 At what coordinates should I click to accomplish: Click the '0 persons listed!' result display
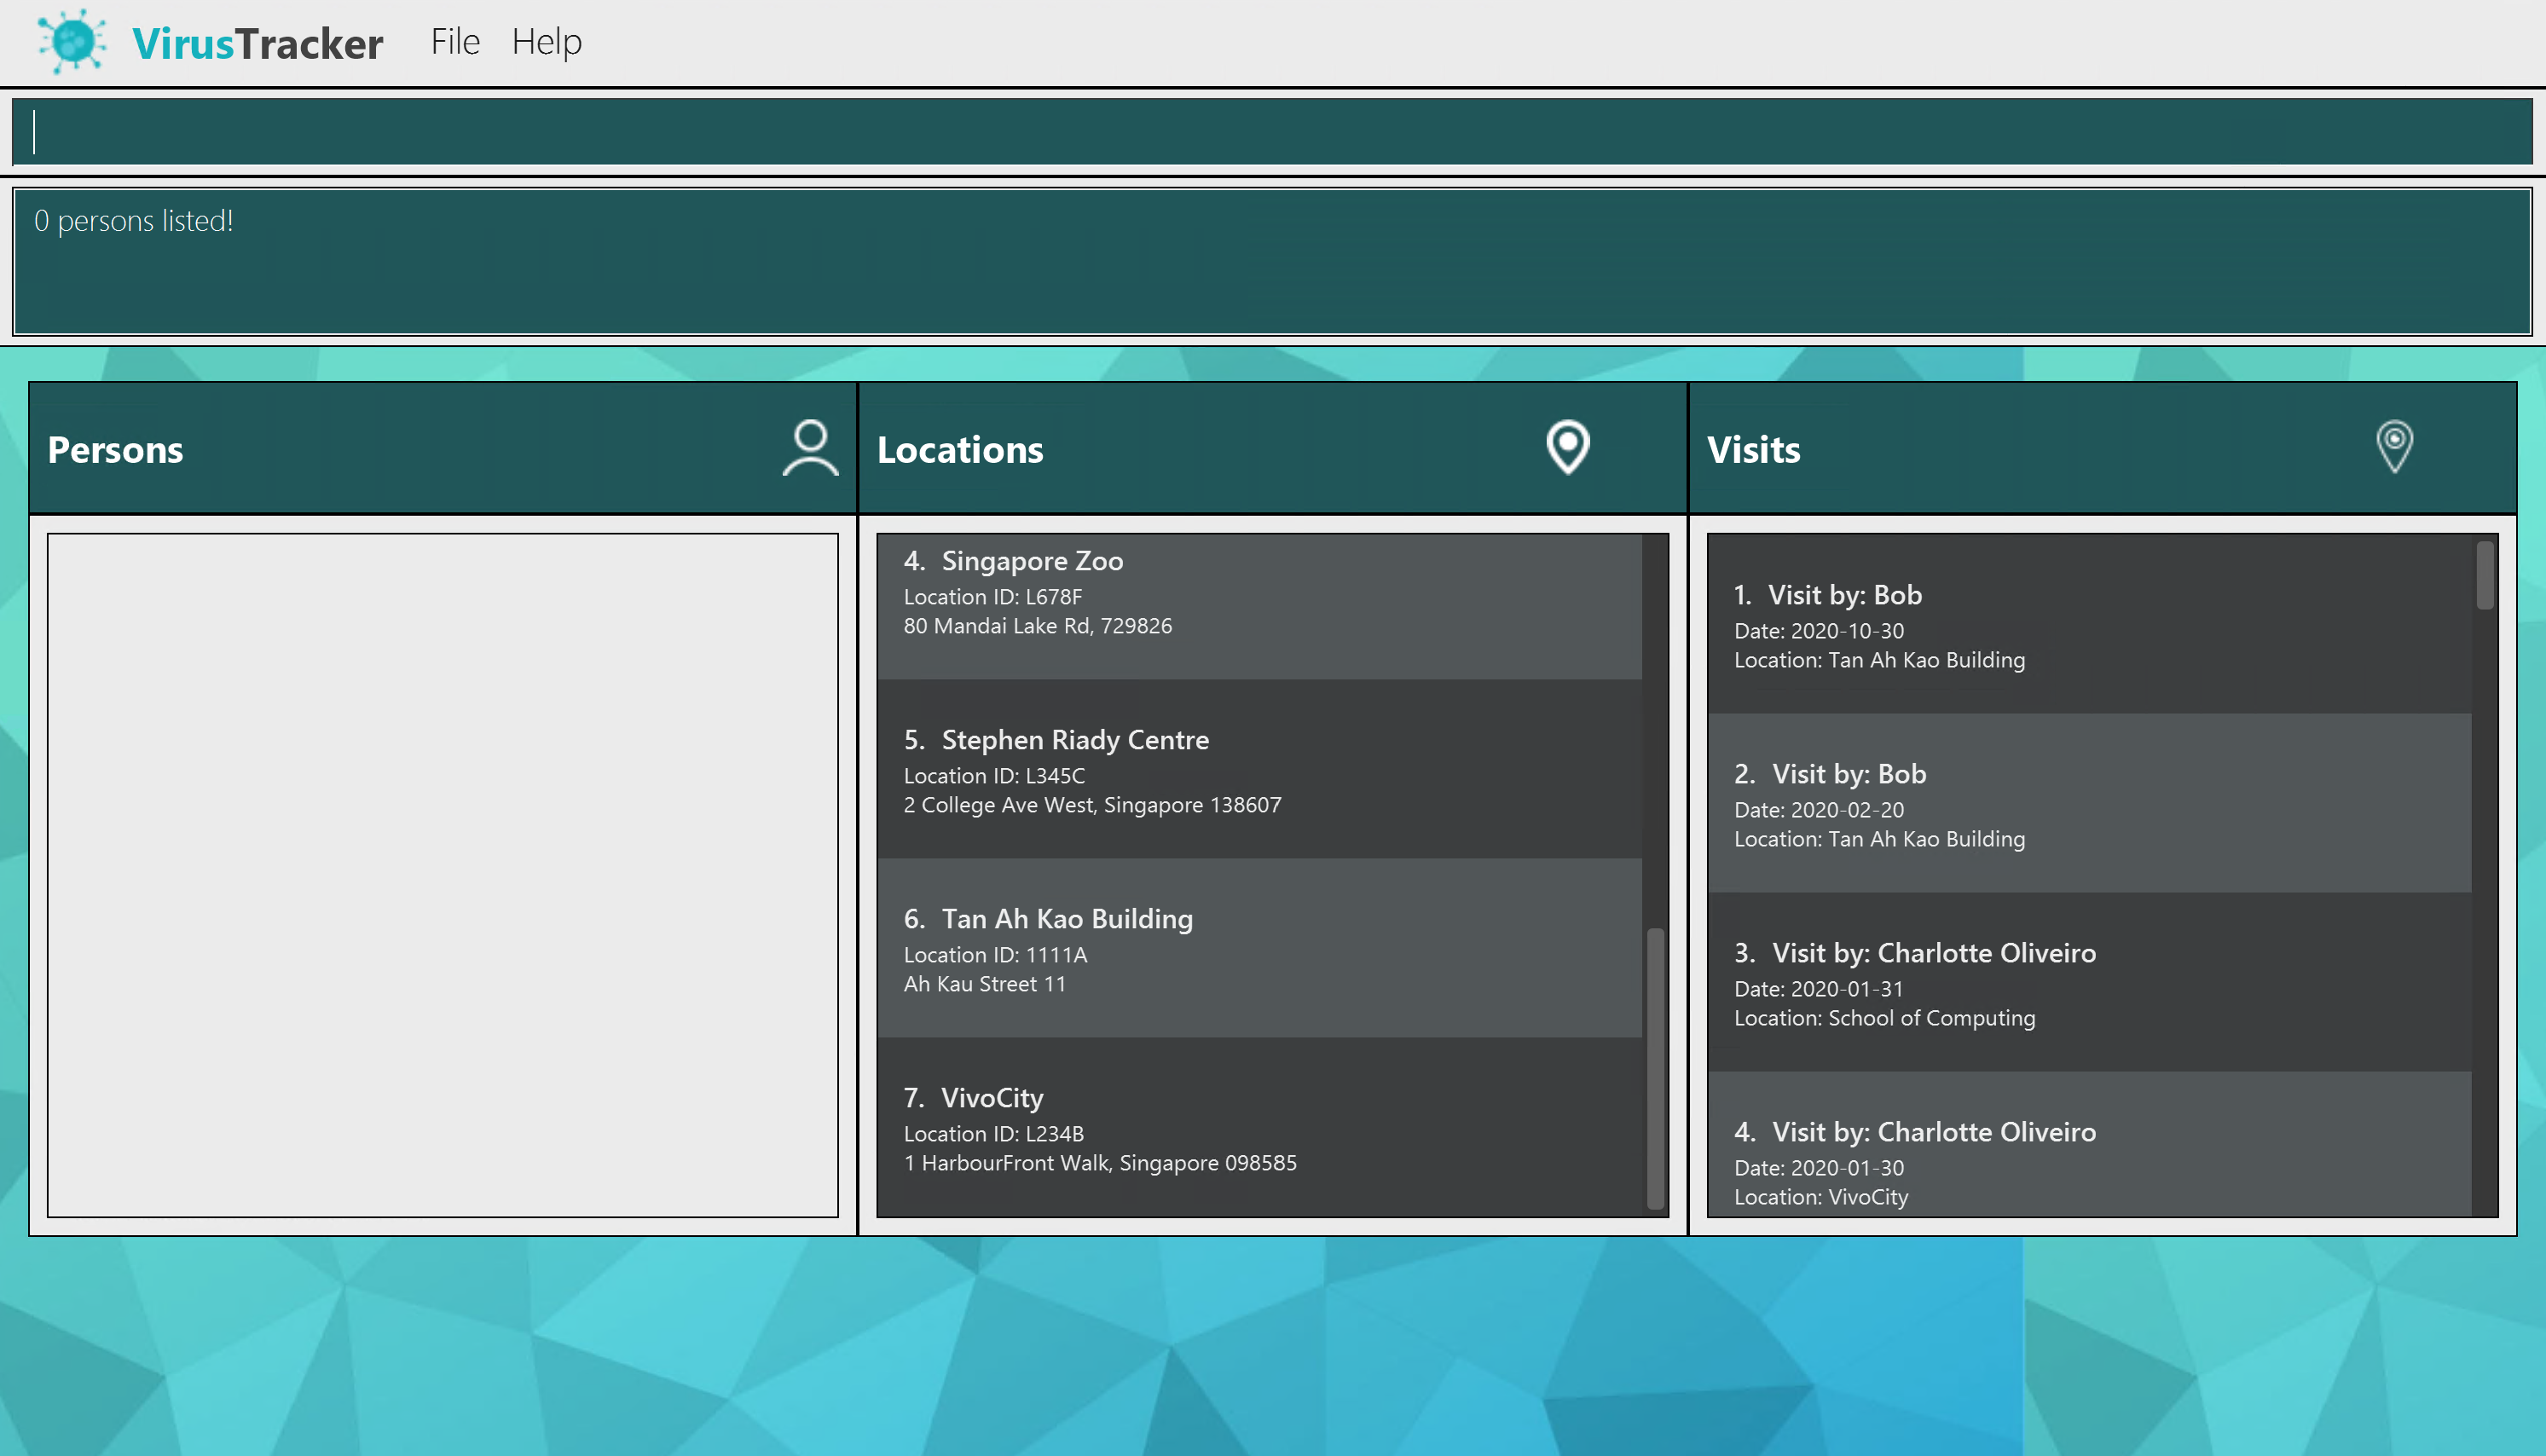pyautogui.click(x=1272, y=262)
